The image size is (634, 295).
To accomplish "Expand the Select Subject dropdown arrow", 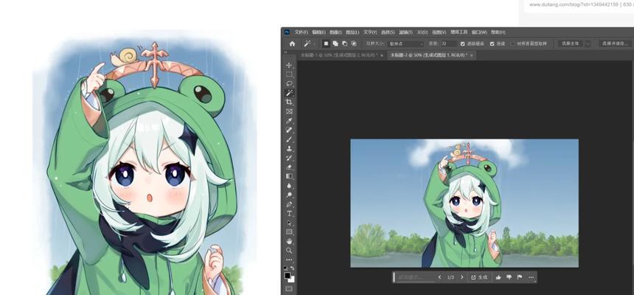I will [588, 44].
